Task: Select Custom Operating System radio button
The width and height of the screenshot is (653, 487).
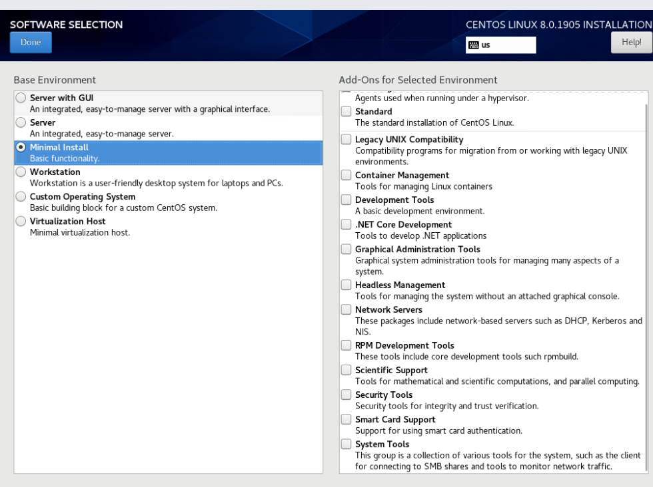Action: [21, 196]
